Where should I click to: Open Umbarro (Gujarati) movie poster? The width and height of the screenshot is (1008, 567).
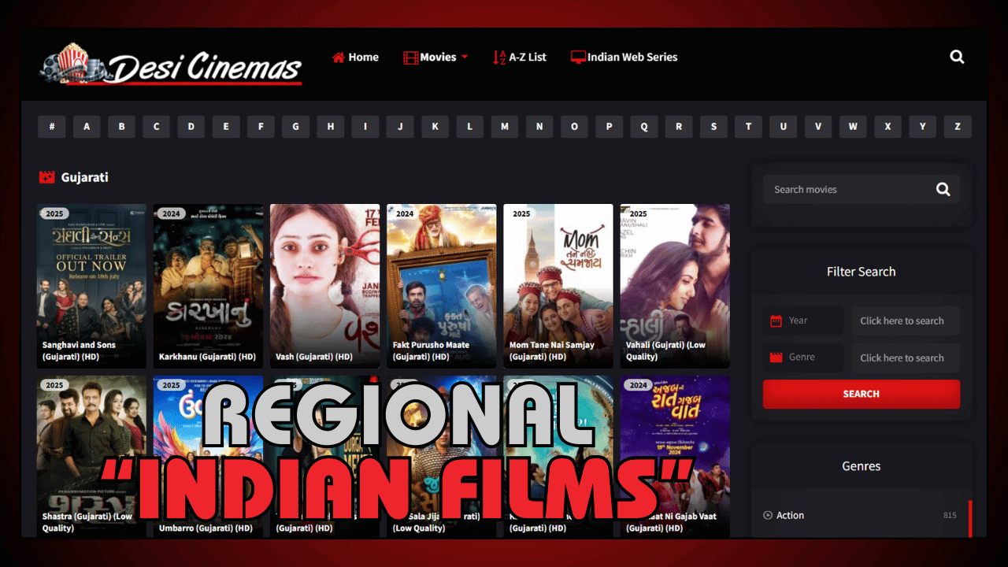click(208, 457)
